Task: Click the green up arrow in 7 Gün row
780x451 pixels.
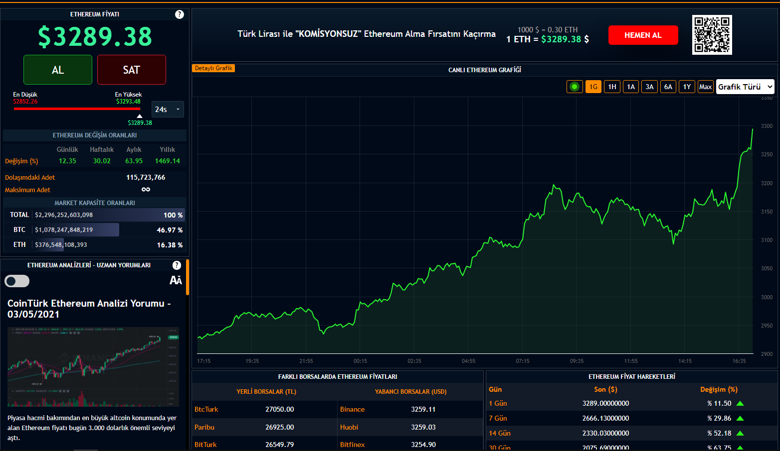Action: pyautogui.click(x=740, y=419)
